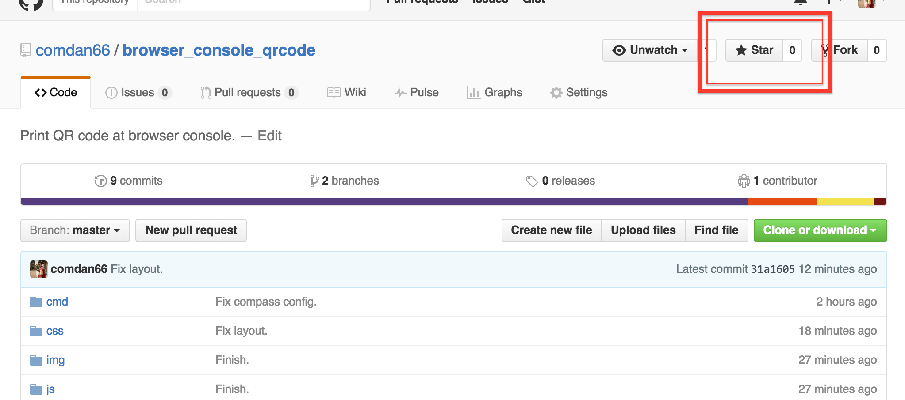Image resolution: width=905 pixels, height=400 pixels.
Task: Click the Graphs bar chart icon
Action: 474,93
